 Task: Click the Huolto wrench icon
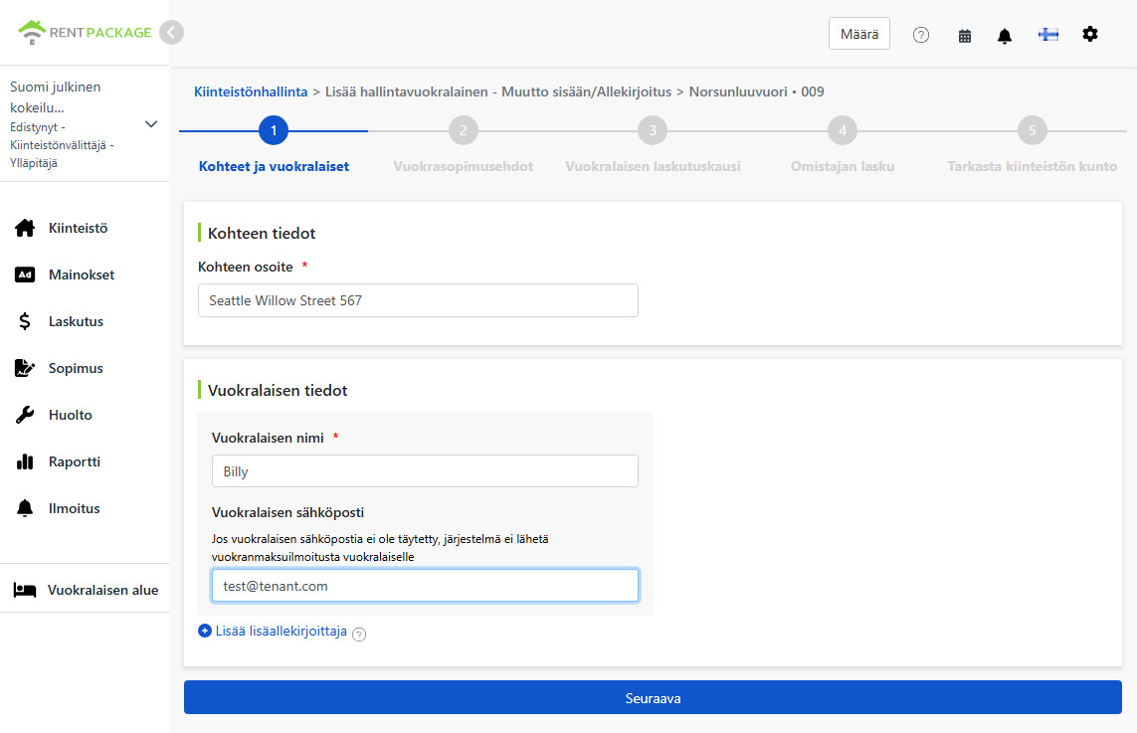25,415
